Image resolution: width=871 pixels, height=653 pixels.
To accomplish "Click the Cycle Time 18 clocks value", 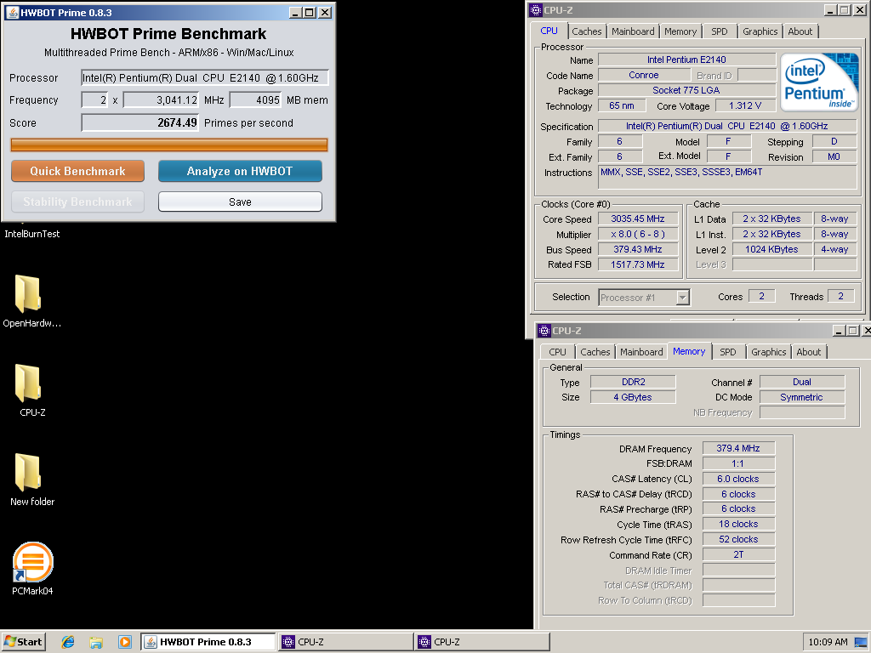I will [x=738, y=524].
